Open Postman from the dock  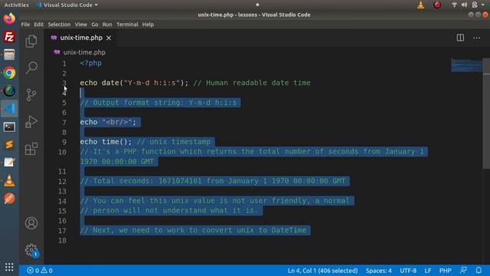click(x=9, y=199)
